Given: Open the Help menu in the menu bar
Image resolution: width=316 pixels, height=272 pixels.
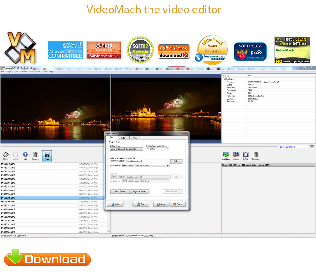Looking at the screenshot, I should click(52, 71).
